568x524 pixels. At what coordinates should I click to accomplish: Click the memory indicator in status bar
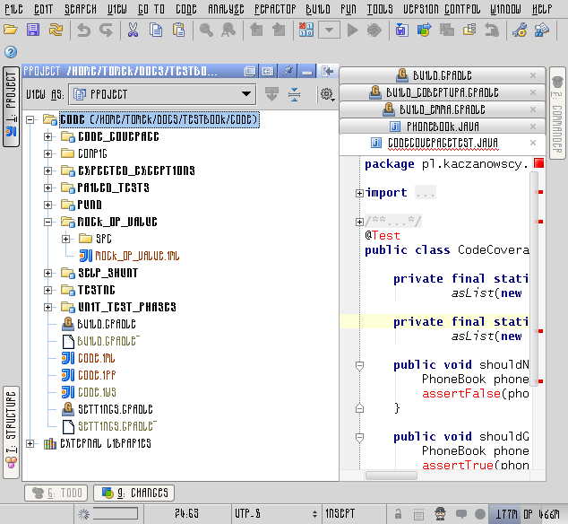527,514
